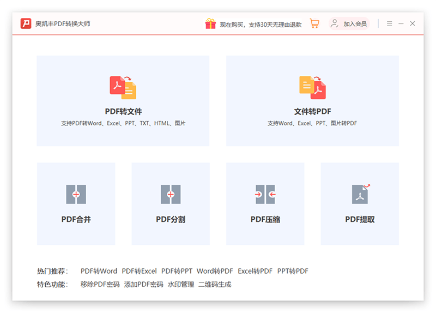Viewport: 436px width, 313px height.
Task: Click the 特色功能 label
Action: 52,284
